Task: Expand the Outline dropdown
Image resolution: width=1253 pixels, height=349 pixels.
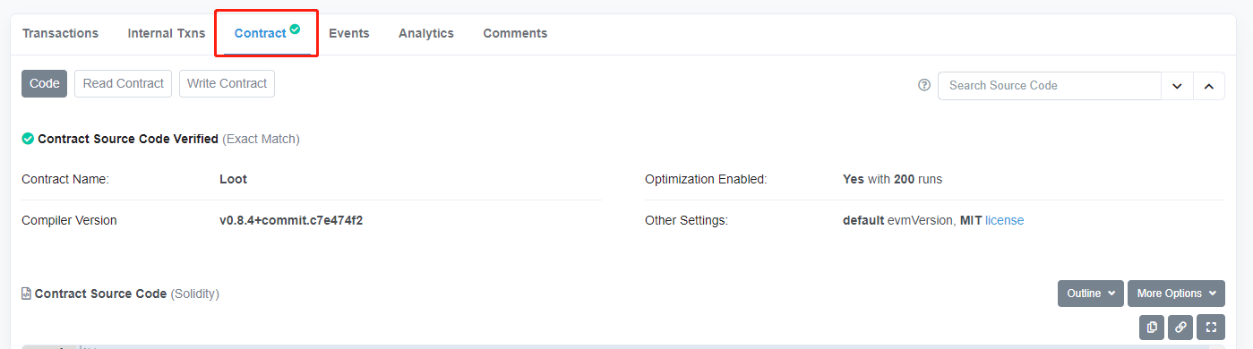Action: (1091, 294)
